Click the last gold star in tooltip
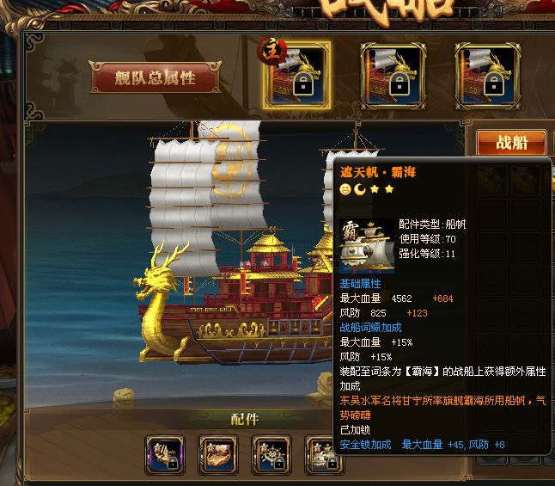 pyautogui.click(x=389, y=189)
